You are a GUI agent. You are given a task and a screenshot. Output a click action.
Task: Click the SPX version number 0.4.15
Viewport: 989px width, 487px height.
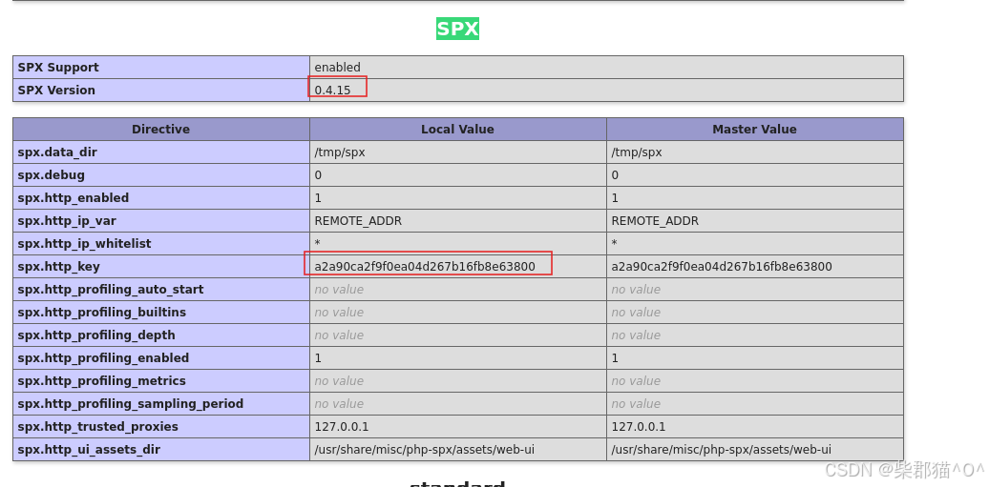point(332,91)
